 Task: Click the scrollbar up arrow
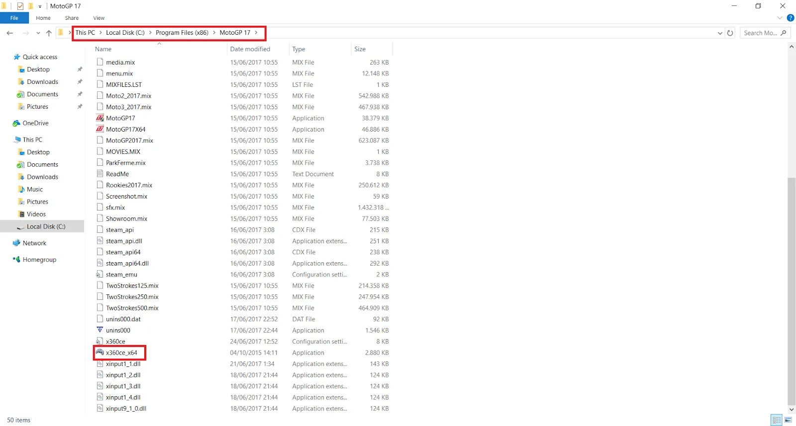click(792, 47)
